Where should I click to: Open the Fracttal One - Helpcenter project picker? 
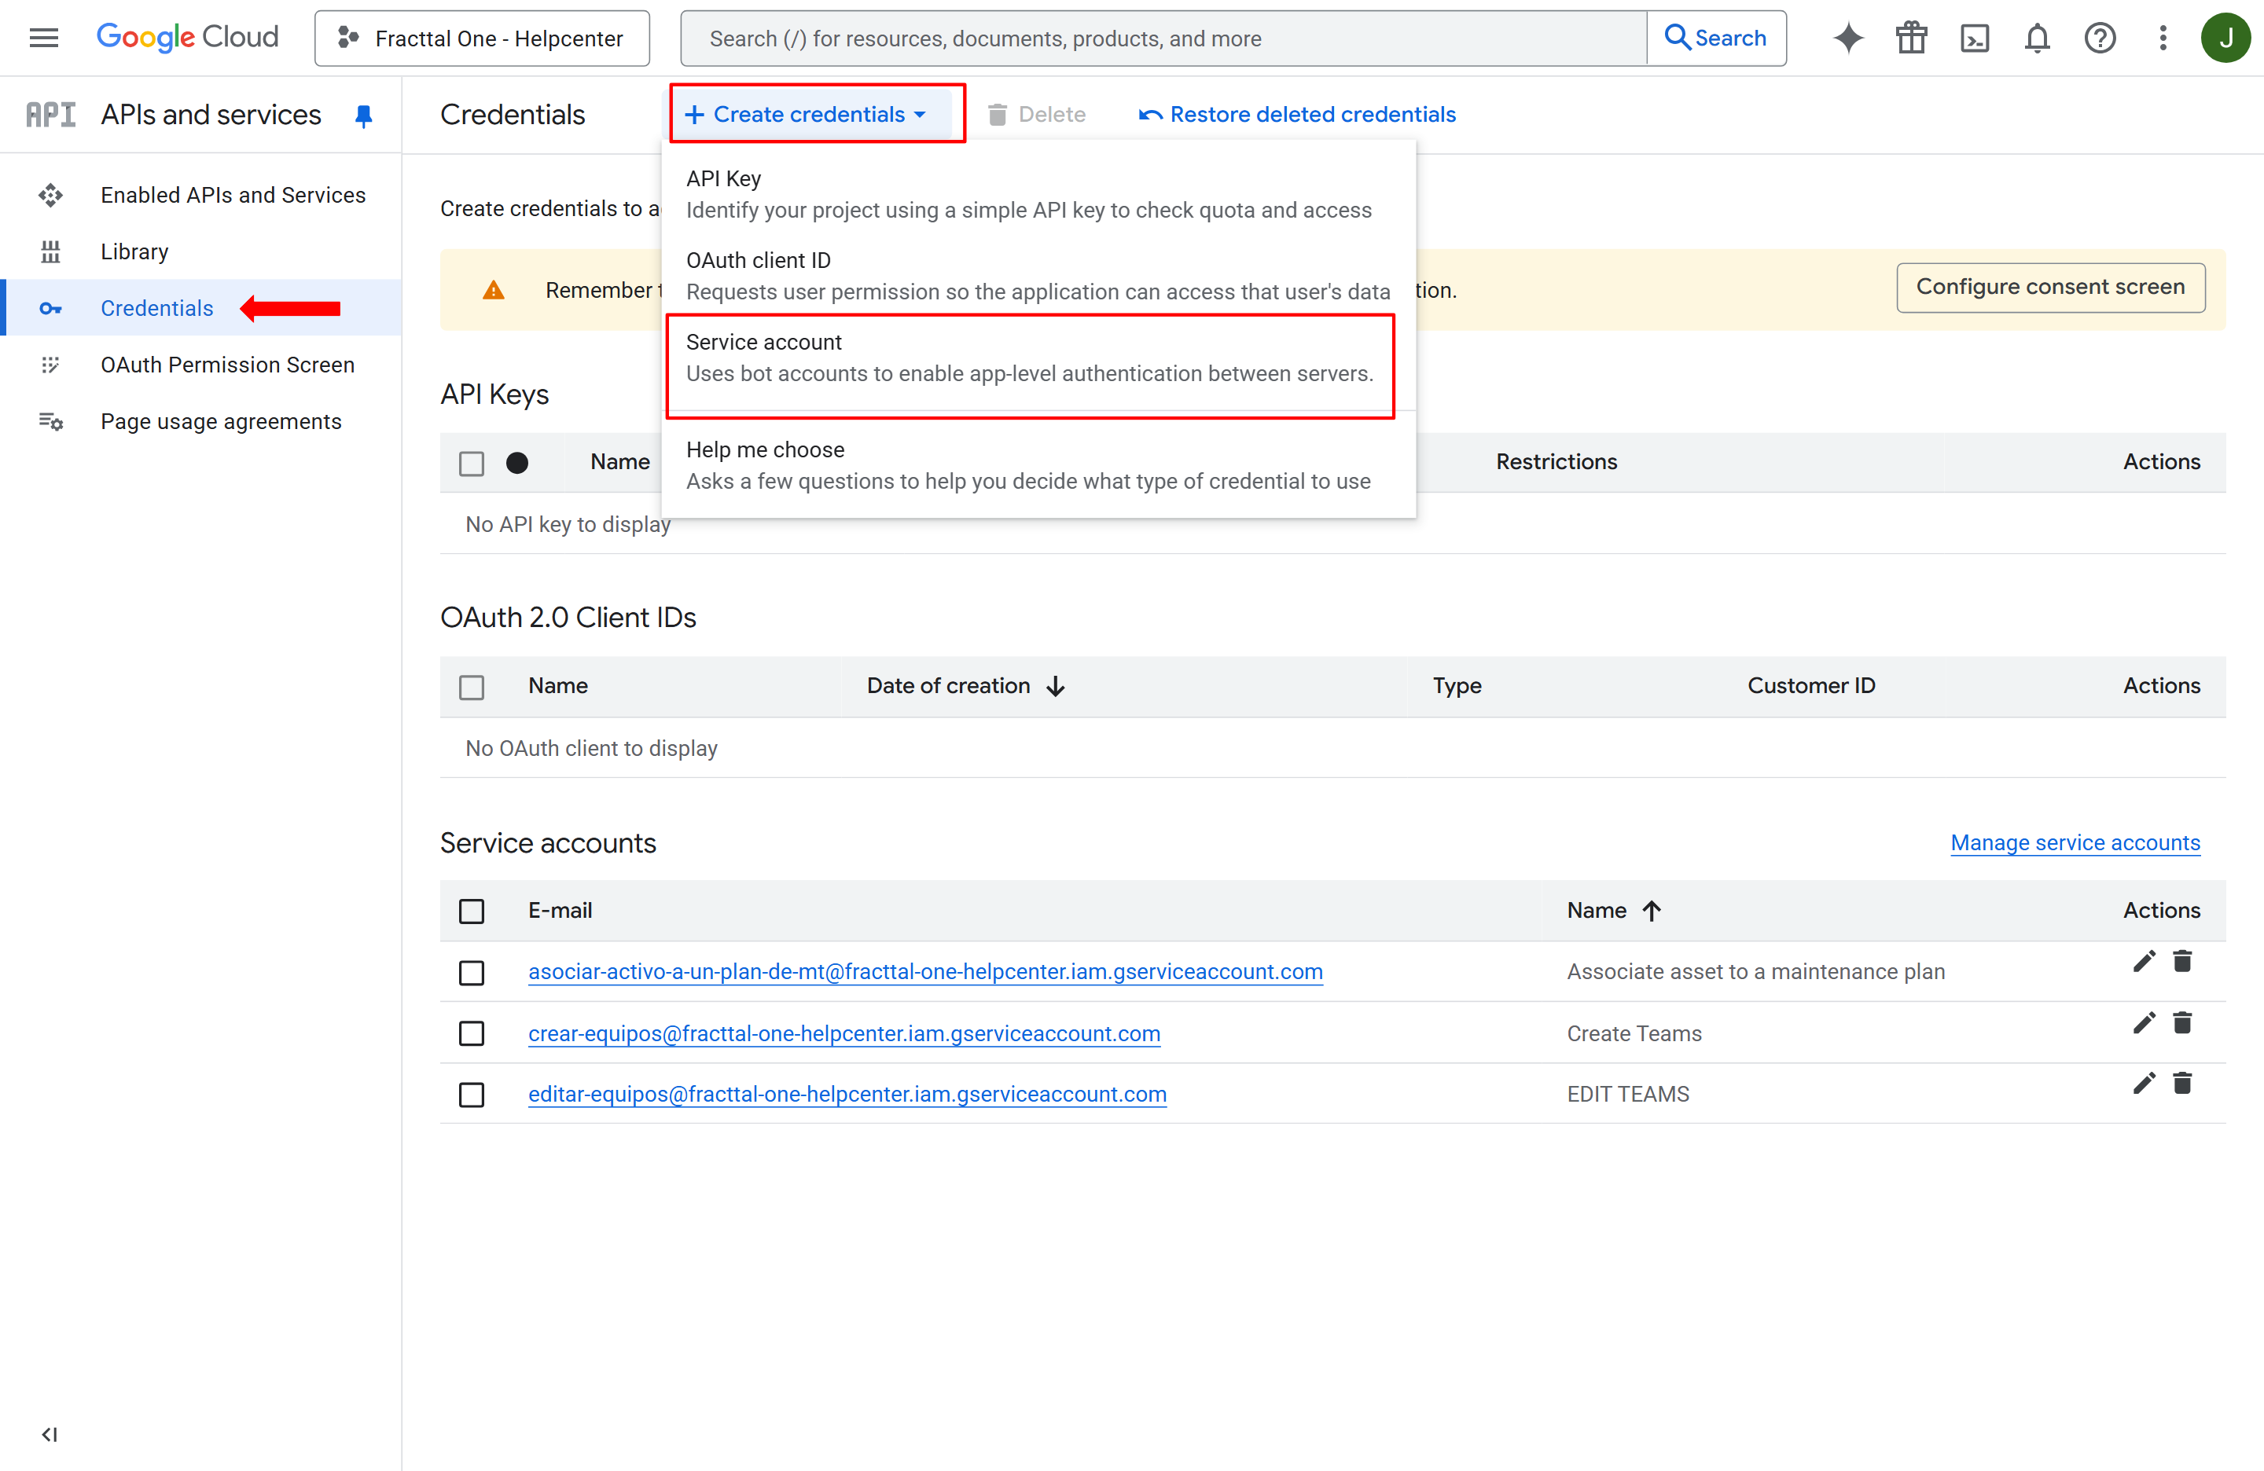[x=481, y=38]
